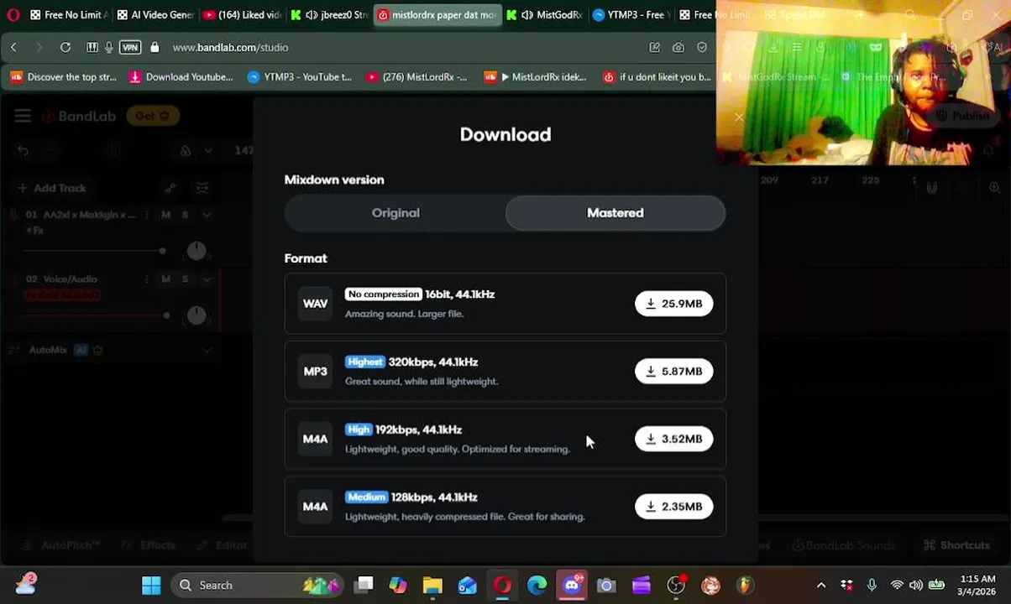Open 'Discover the top str...' bookmark
Viewport: 1011px width, 604px height.
[x=64, y=77]
